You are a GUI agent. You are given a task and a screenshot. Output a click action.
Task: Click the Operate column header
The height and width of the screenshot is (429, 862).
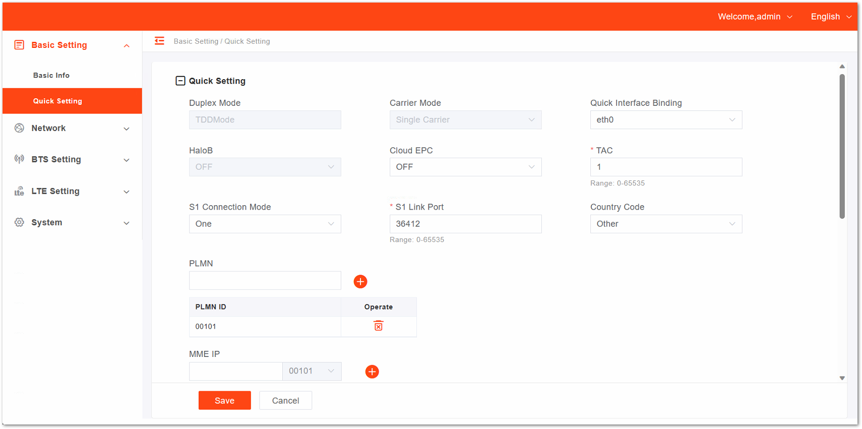379,307
